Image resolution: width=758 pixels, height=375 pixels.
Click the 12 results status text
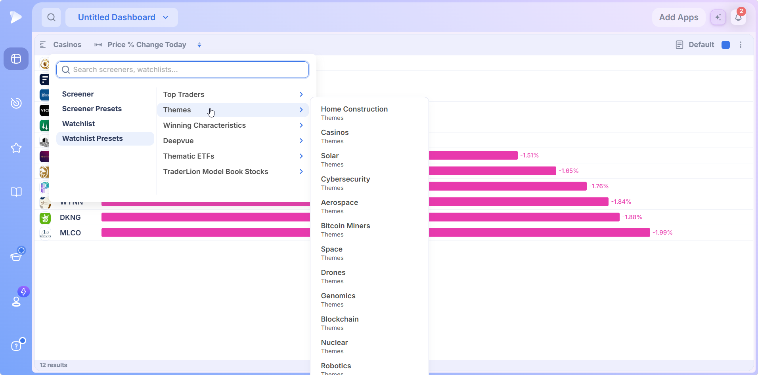(54, 365)
